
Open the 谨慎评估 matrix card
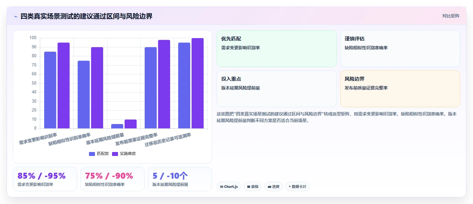click(x=400, y=49)
